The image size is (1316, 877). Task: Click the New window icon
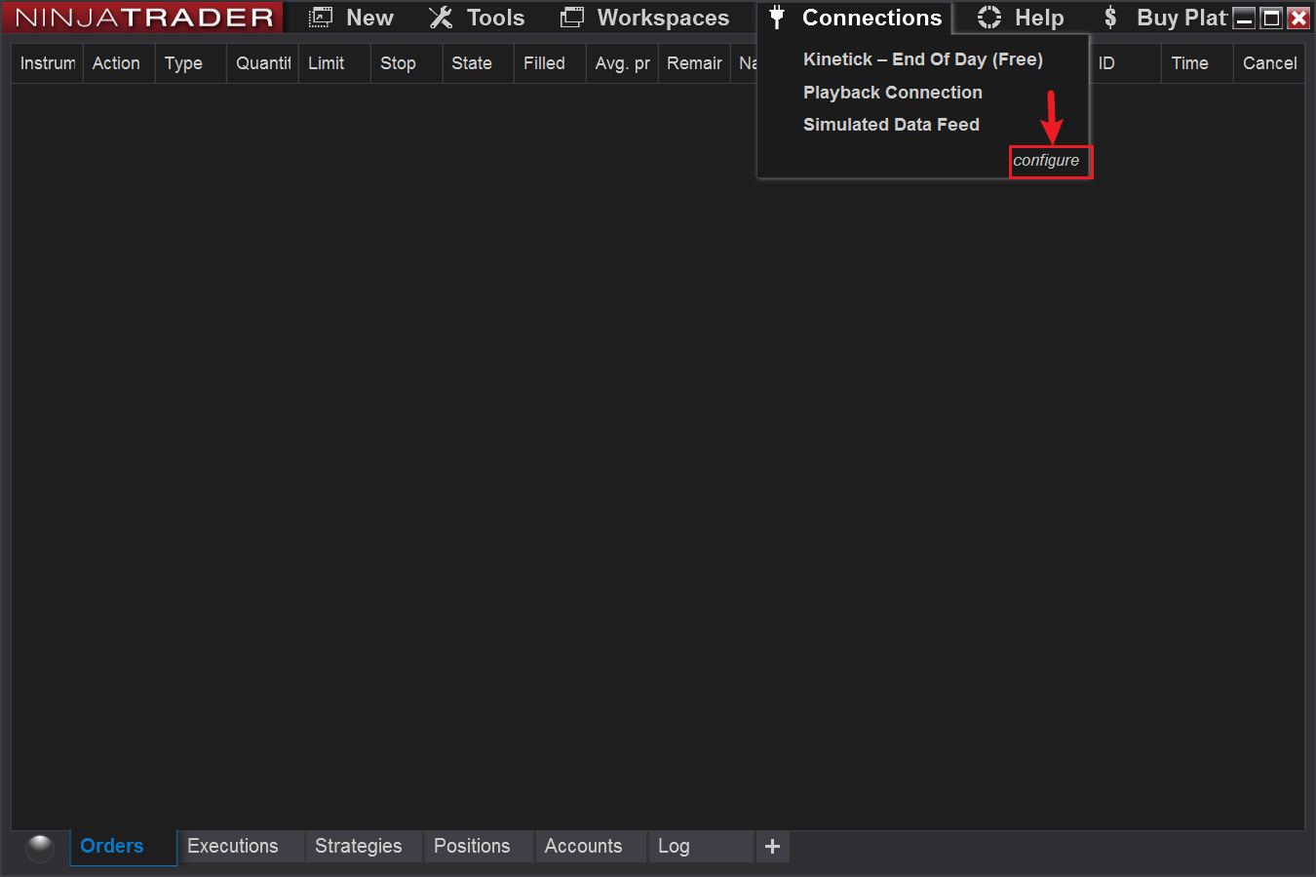click(321, 18)
